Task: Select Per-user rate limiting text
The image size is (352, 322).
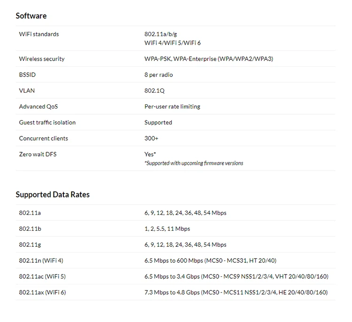Action: (172, 107)
